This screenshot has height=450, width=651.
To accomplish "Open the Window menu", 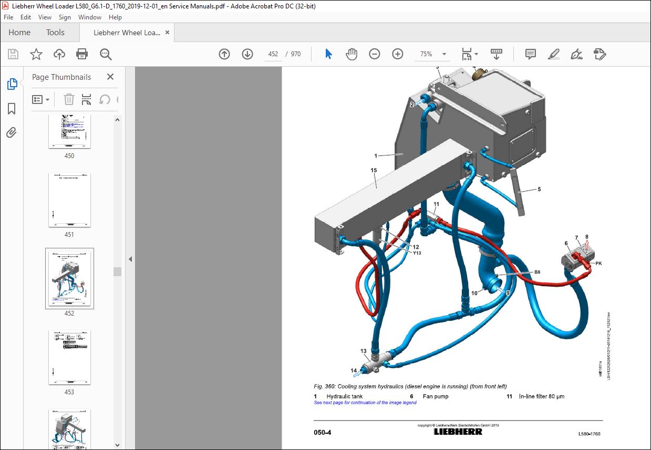I will (90, 17).
